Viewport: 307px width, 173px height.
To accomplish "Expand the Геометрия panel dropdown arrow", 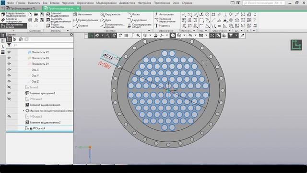I will 149,31.
